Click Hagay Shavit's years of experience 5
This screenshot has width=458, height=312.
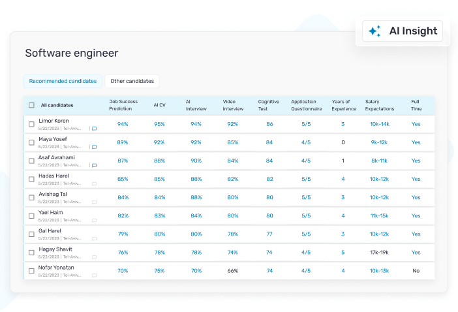[343, 253]
